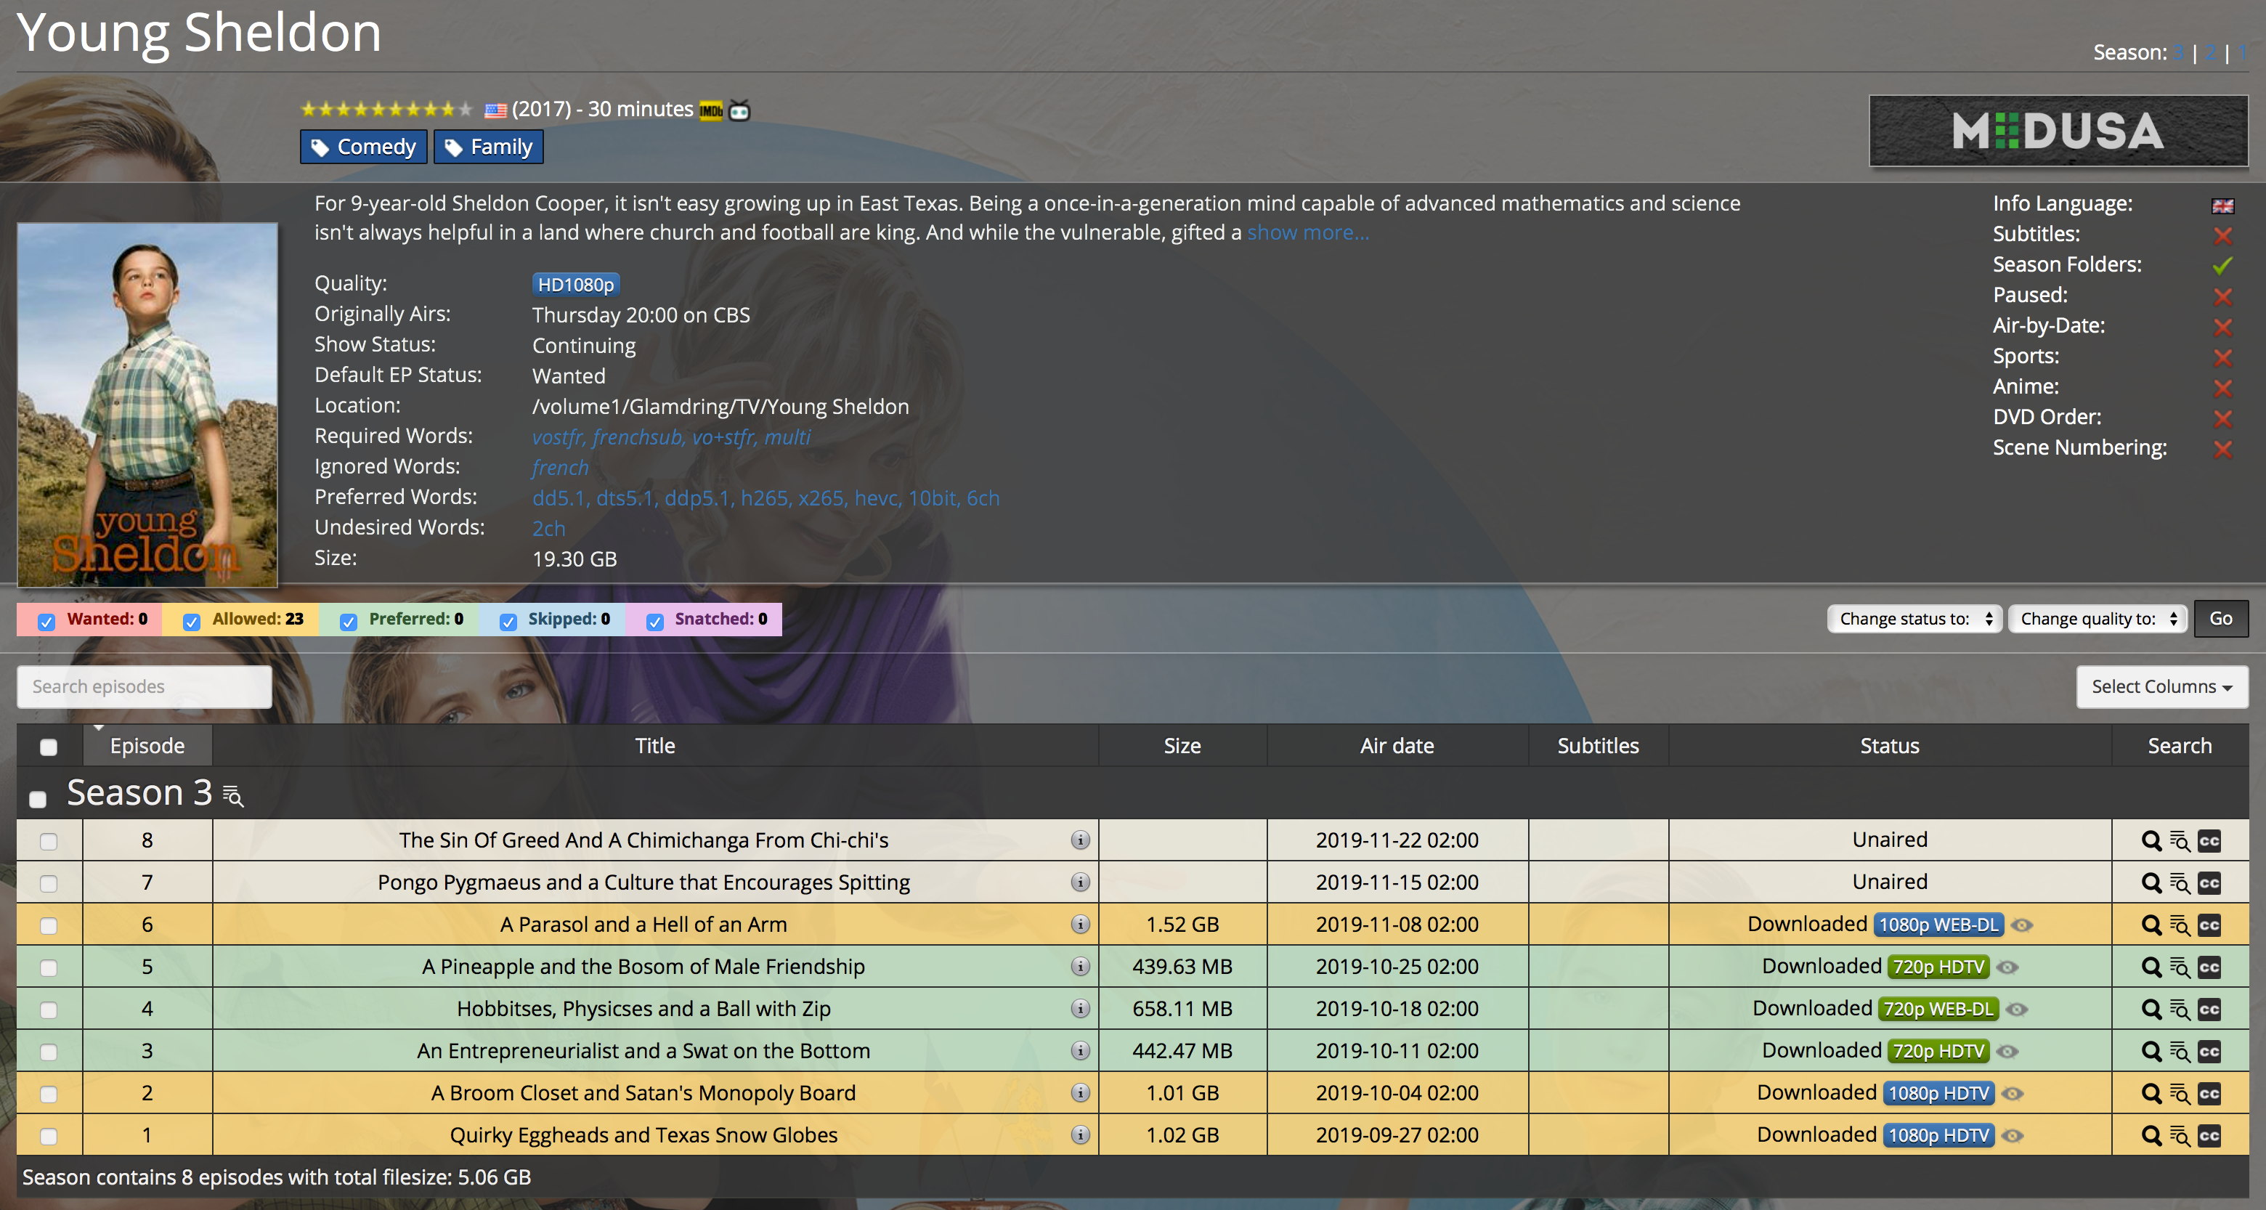Screen dimensions: 2266x1210
Task: Click the Season 3 heading
Action: click(139, 792)
